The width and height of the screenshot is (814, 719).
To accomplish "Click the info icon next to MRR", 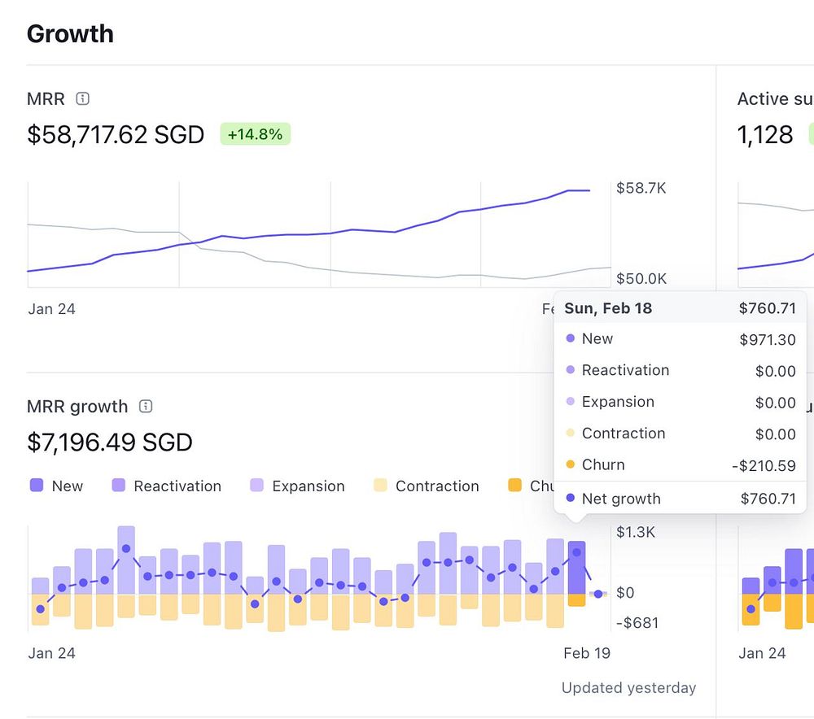I will pos(82,98).
